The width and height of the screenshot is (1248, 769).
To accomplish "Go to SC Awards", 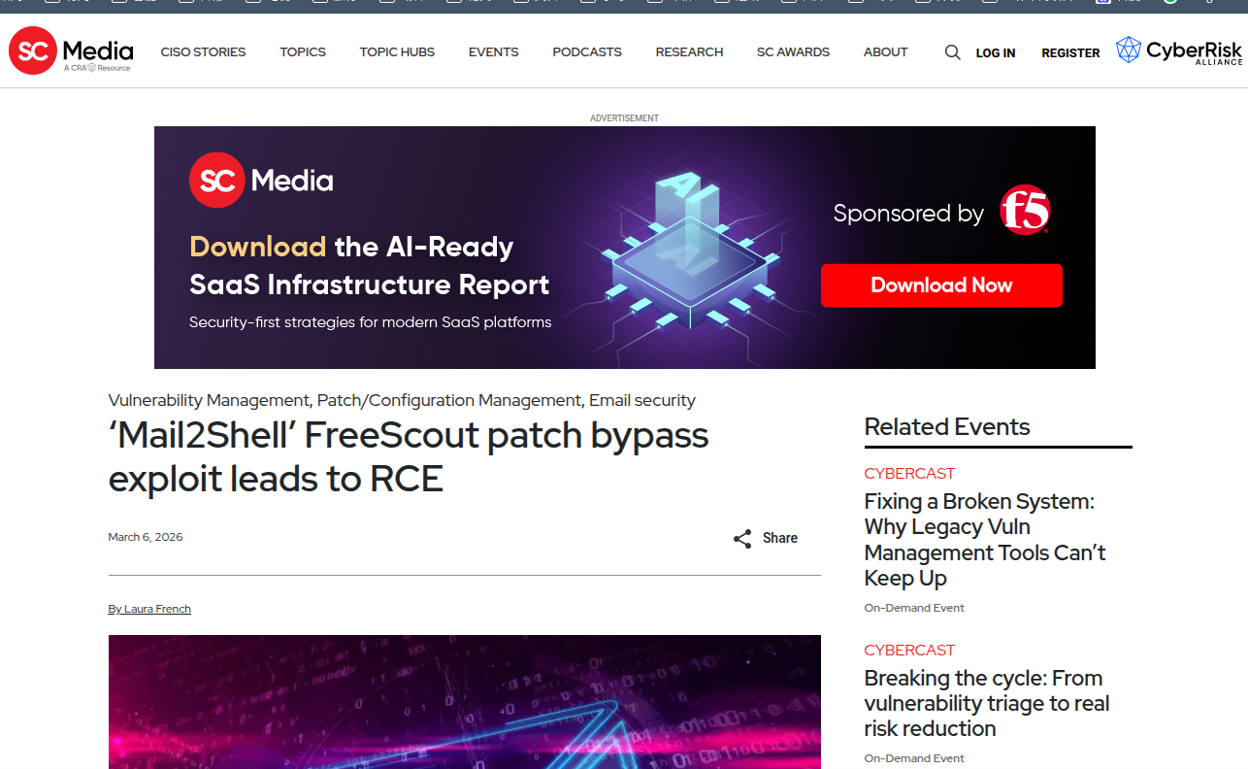I will [x=794, y=52].
